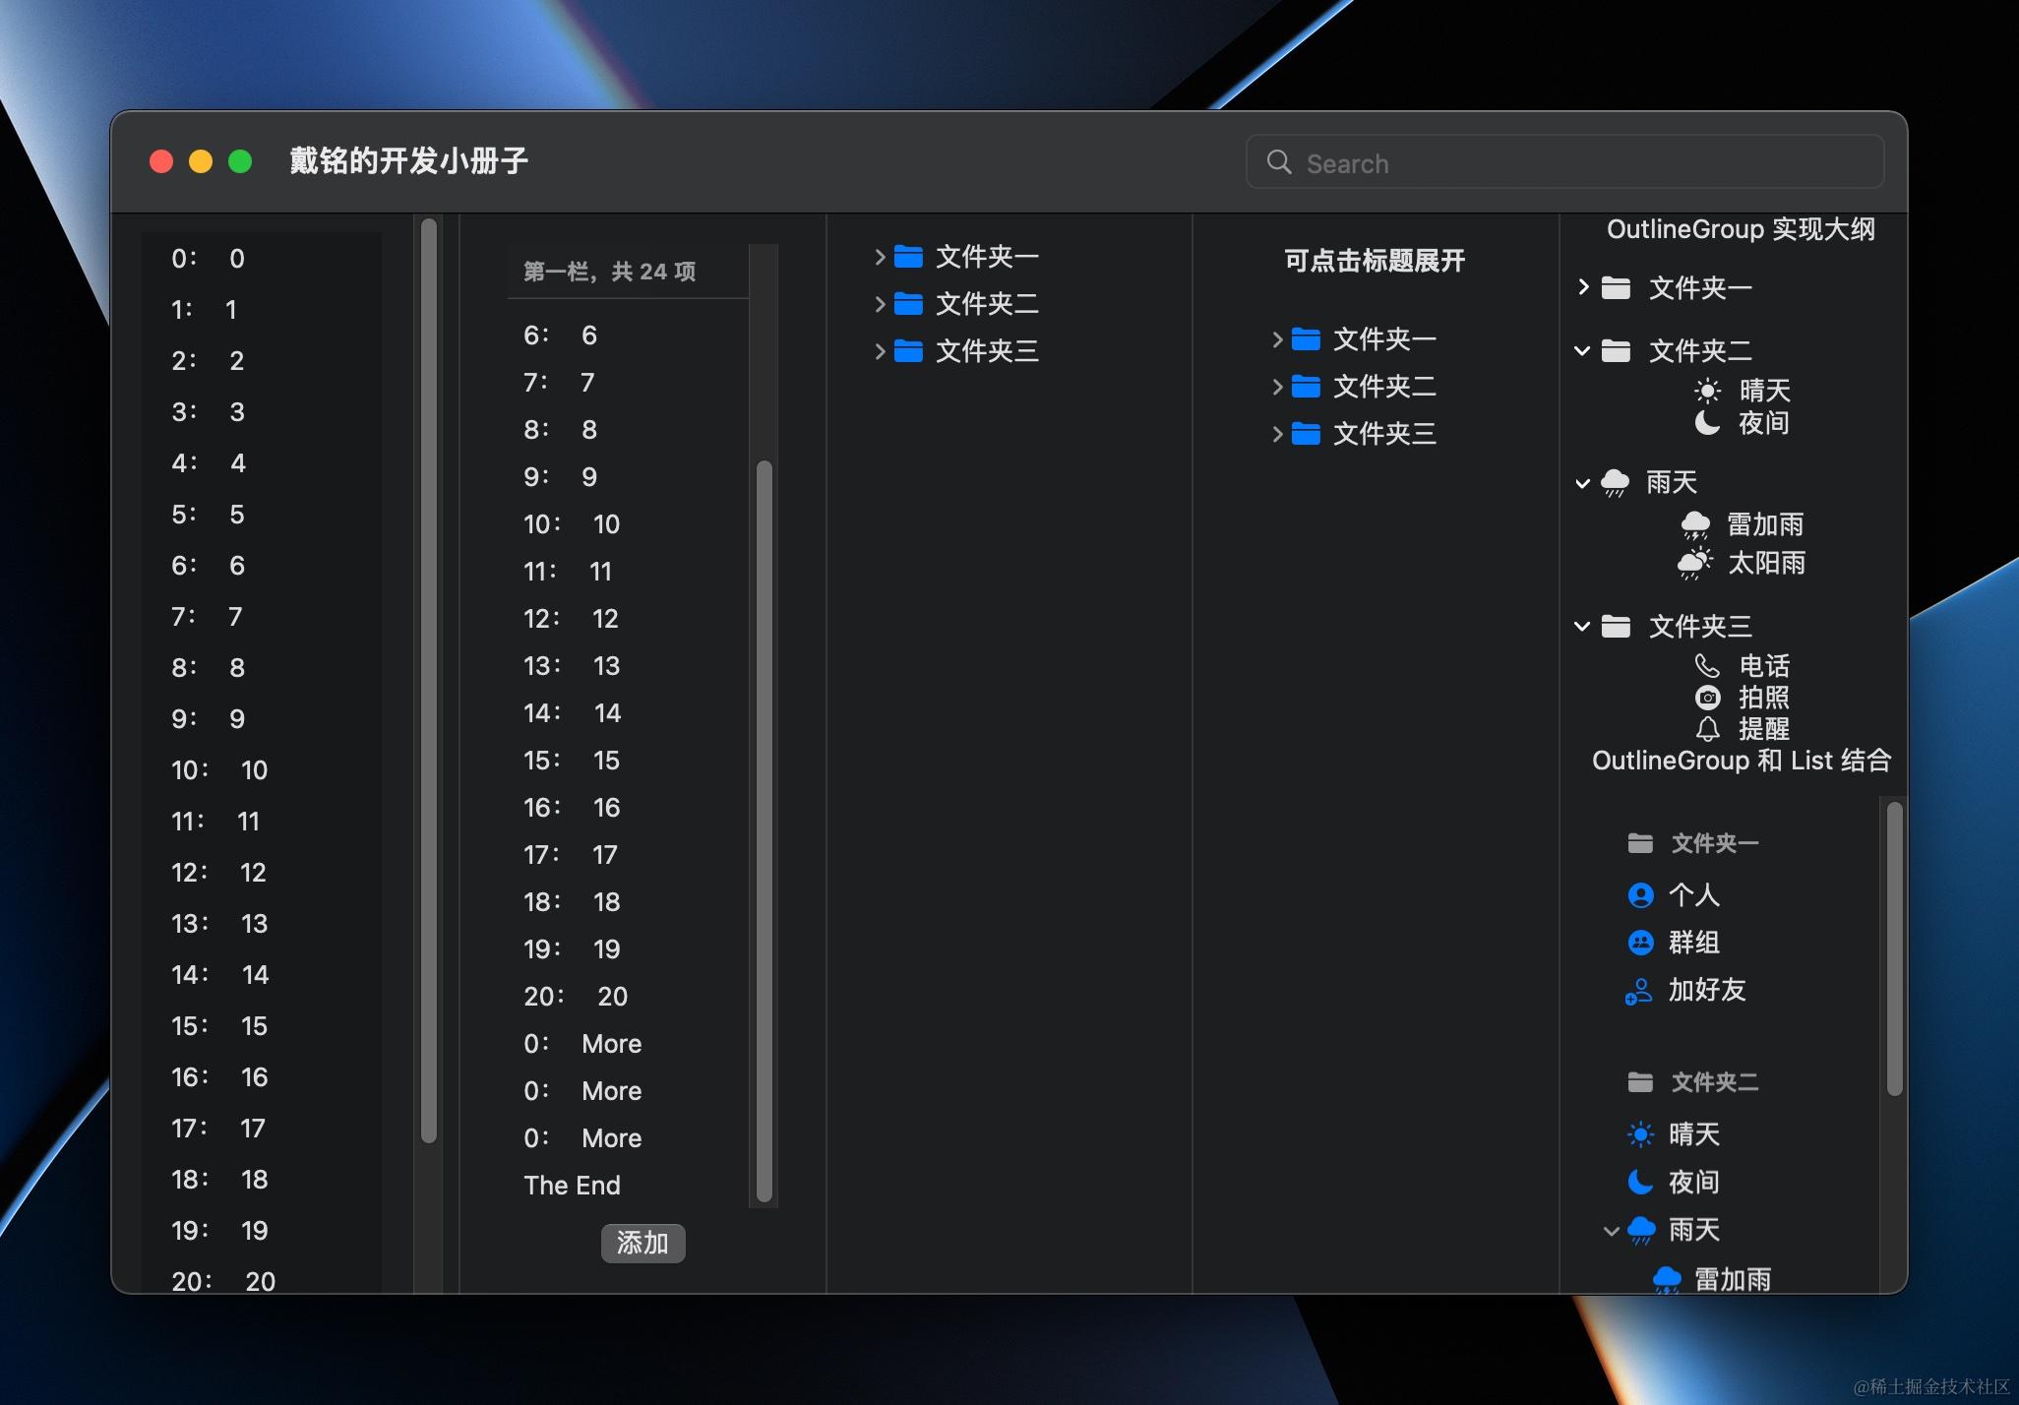Click the bell icon next to 提醒

(x=1707, y=729)
